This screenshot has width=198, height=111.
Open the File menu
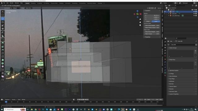tap(4, 3)
